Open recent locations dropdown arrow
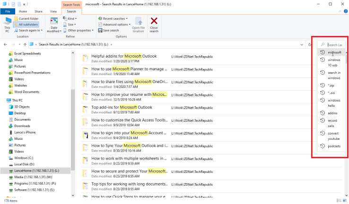 click(x=19, y=44)
